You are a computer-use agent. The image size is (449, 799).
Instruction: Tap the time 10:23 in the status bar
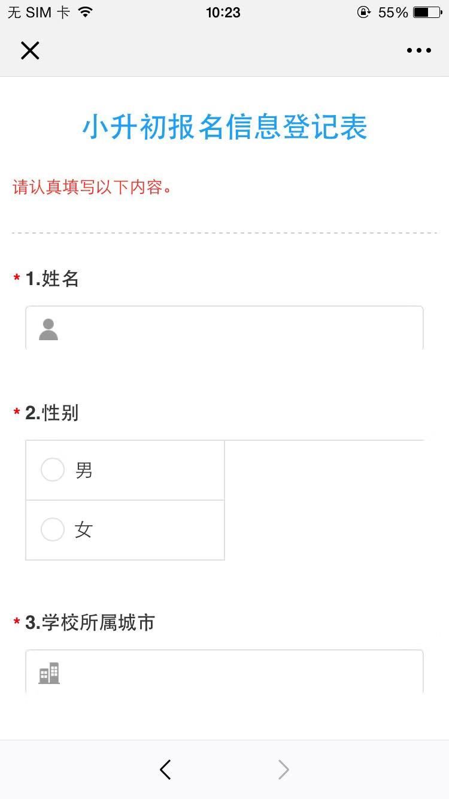223,12
